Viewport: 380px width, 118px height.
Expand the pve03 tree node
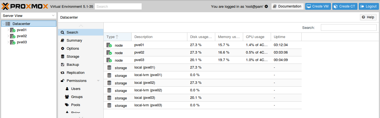(x=8, y=42)
